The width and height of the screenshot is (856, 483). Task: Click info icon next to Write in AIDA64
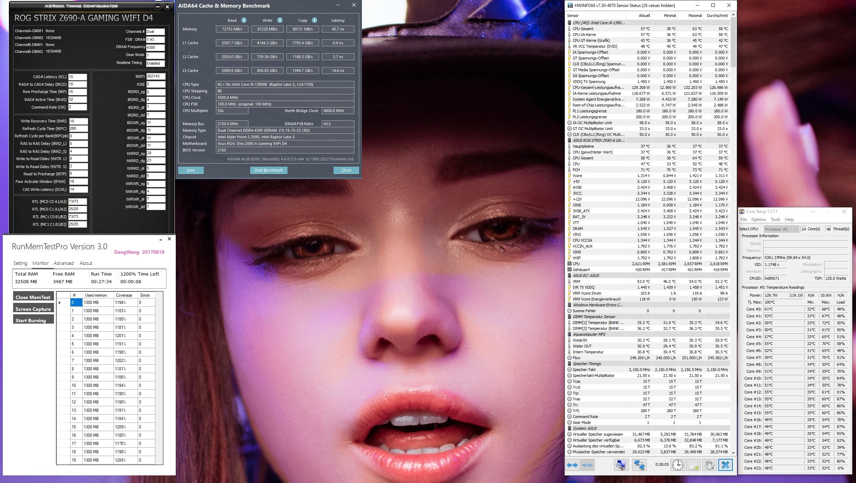click(280, 20)
